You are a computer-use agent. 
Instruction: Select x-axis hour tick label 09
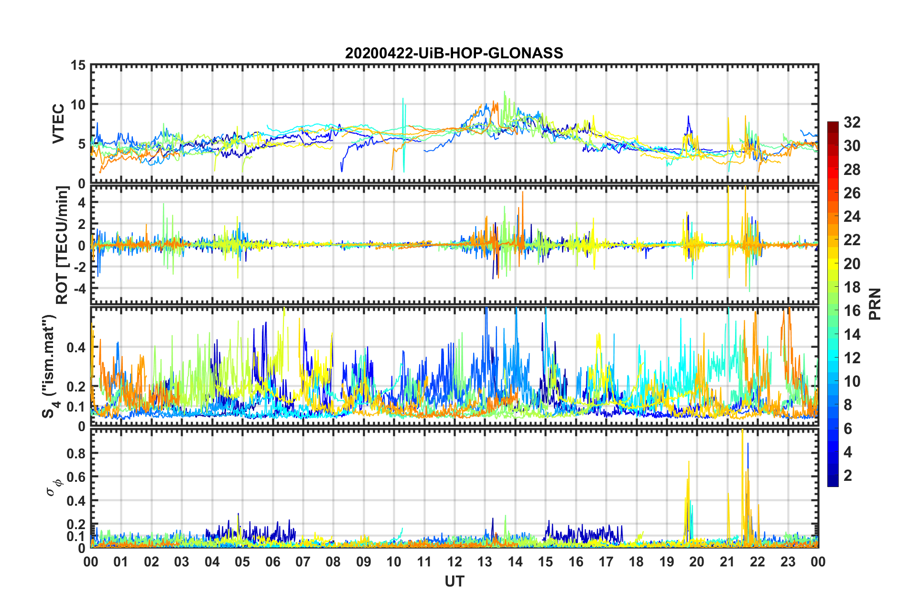coord(364,562)
